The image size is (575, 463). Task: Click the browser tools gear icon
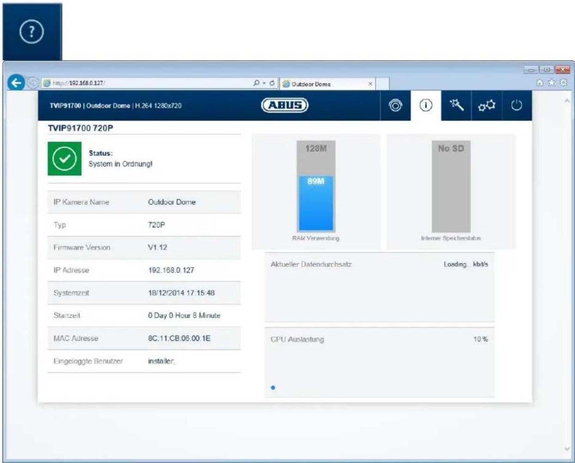(563, 83)
